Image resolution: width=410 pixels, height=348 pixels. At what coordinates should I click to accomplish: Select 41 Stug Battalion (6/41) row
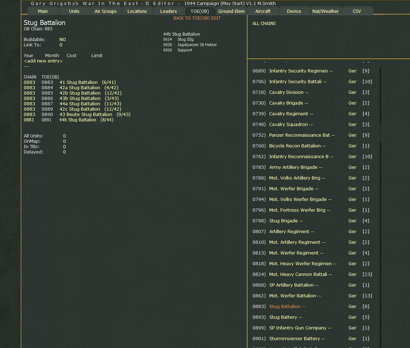click(70, 82)
